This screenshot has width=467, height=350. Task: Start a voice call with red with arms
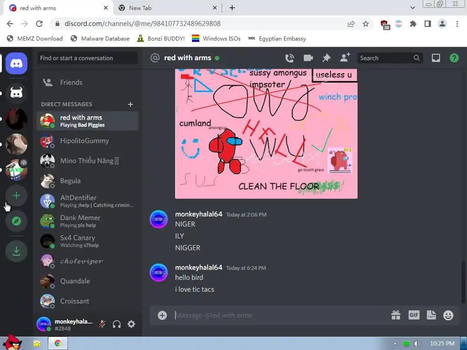pyautogui.click(x=290, y=58)
